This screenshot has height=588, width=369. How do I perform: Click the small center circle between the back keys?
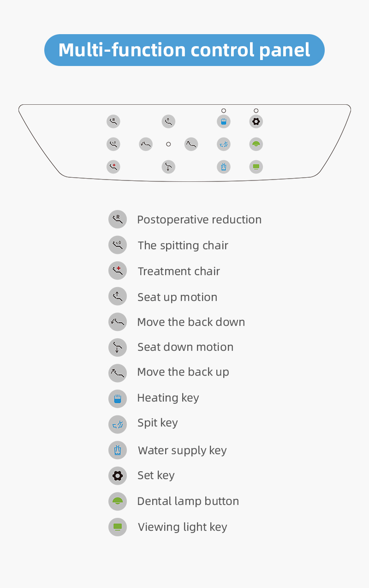click(168, 144)
